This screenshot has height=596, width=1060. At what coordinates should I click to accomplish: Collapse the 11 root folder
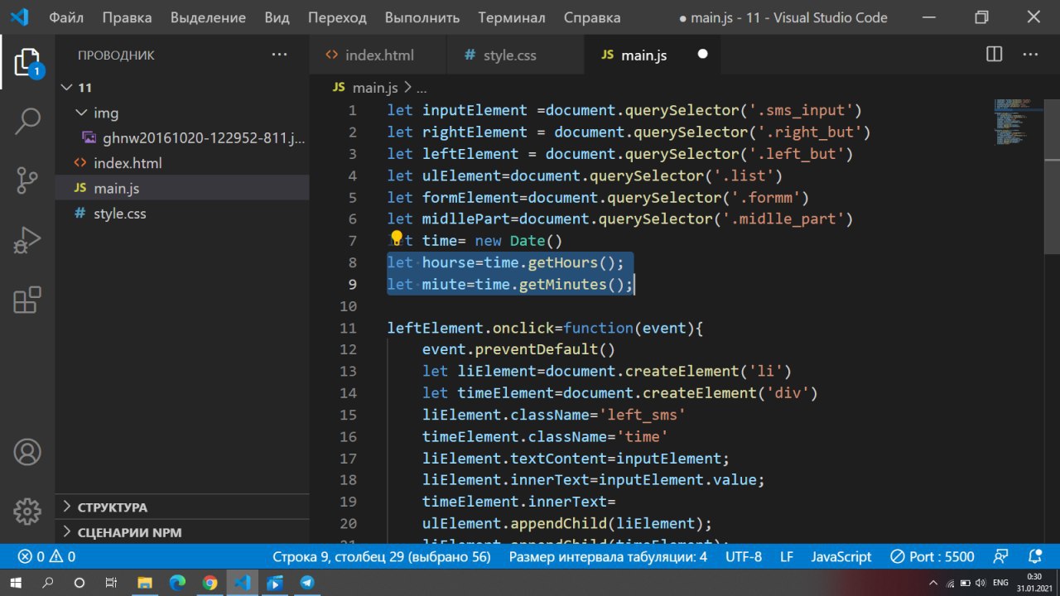click(x=68, y=88)
